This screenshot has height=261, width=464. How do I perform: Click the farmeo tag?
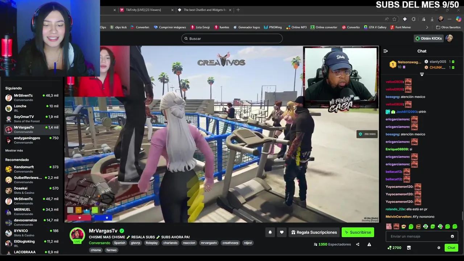[112, 250]
